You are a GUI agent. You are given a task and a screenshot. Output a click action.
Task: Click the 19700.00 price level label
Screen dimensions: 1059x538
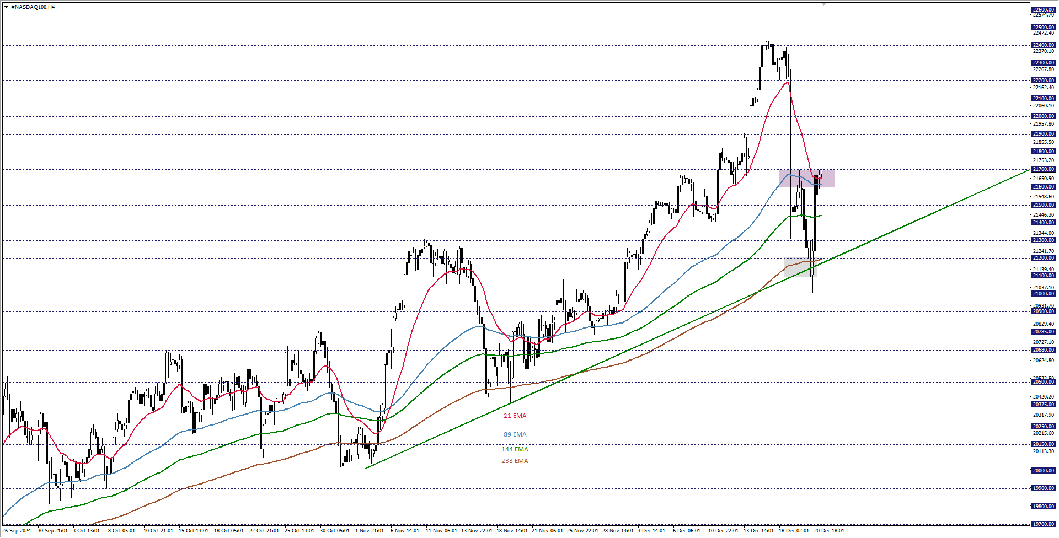(x=1043, y=524)
